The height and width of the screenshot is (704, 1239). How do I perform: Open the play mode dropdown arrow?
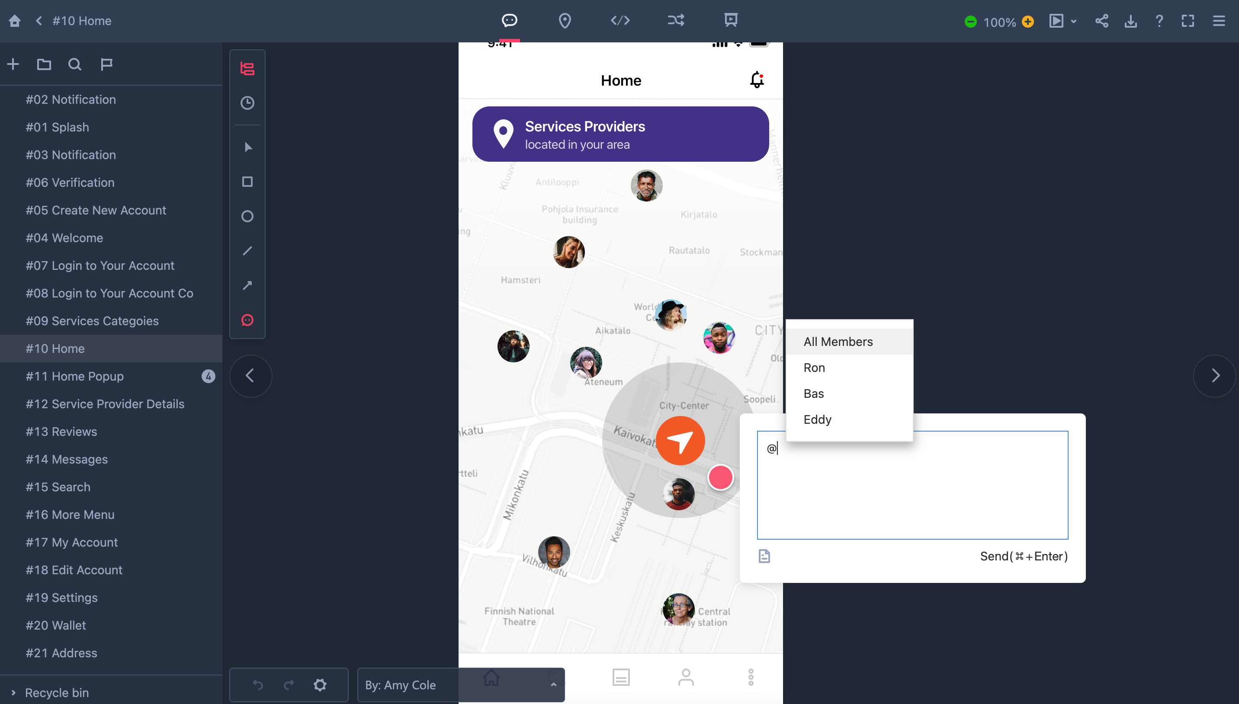point(1074,21)
